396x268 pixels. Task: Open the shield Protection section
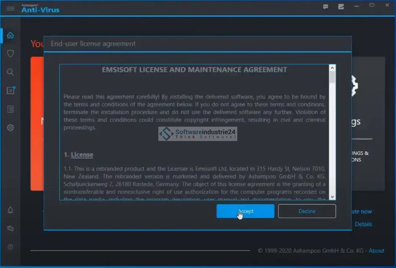(x=10, y=54)
